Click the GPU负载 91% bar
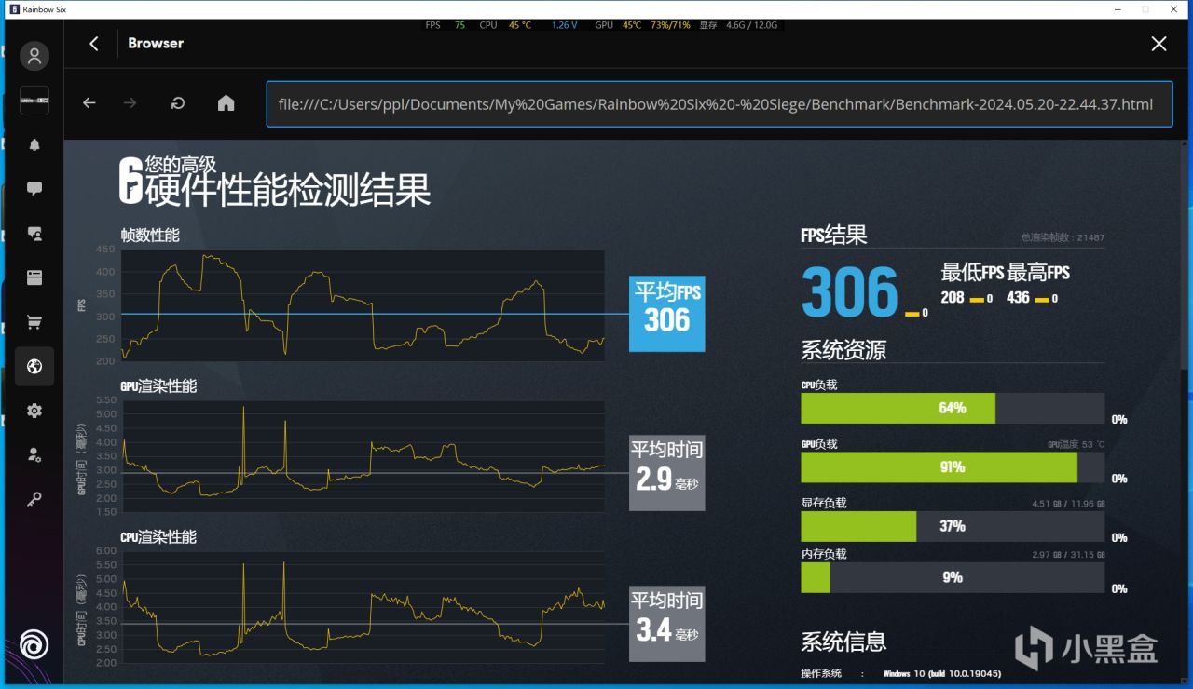This screenshot has width=1193, height=689. click(953, 467)
